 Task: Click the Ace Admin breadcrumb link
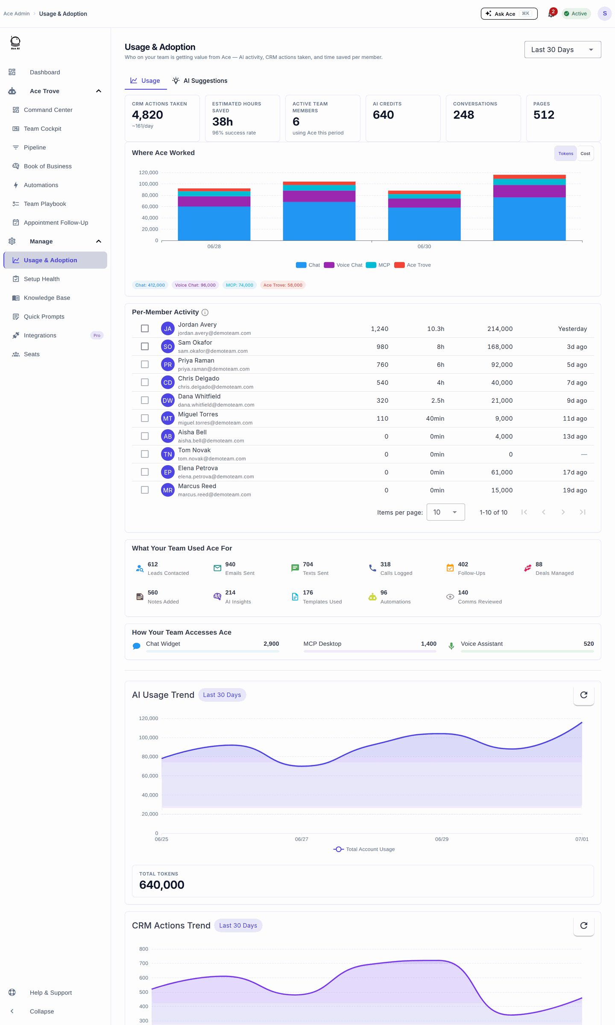pyautogui.click(x=17, y=14)
